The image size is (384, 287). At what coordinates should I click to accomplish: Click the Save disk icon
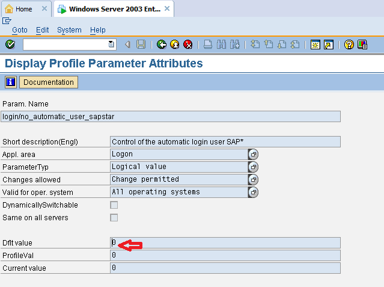tap(141, 45)
